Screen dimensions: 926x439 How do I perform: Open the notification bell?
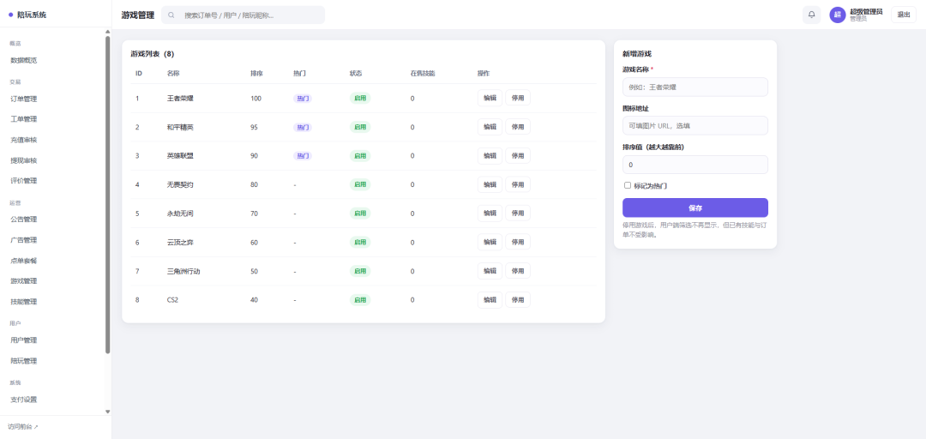[811, 15]
